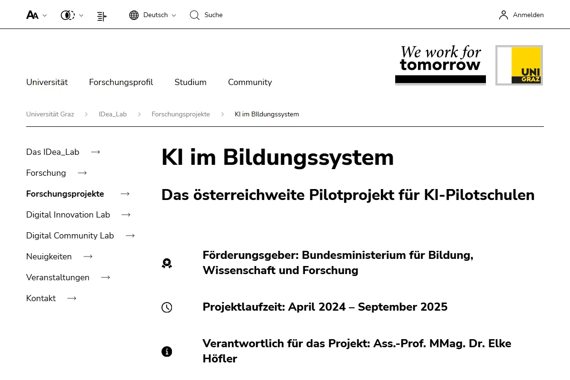Open Kontakt sidebar item
The width and height of the screenshot is (570, 380).
[41, 298]
